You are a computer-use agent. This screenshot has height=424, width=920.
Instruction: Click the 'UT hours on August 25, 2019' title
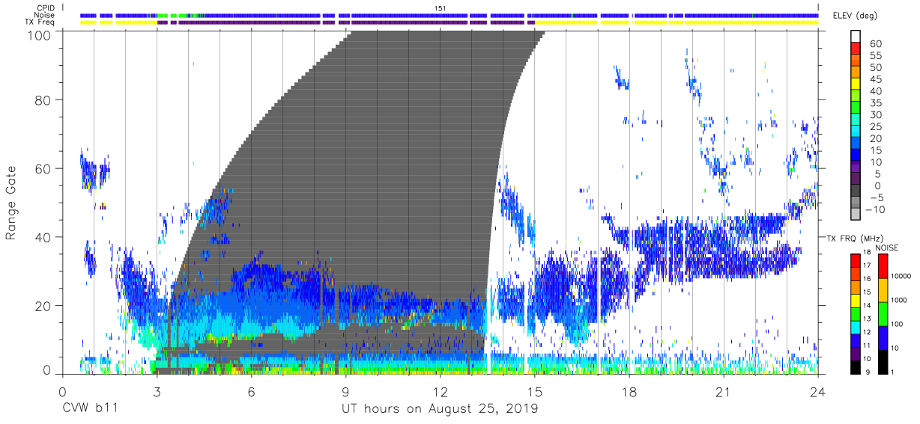(440, 409)
